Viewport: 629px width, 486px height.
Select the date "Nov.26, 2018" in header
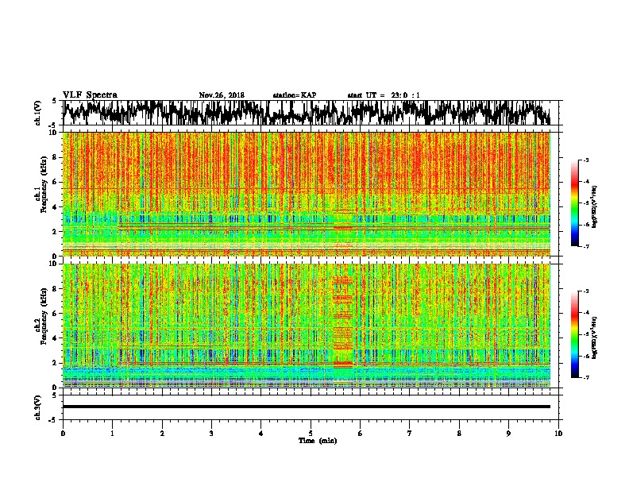222,95
